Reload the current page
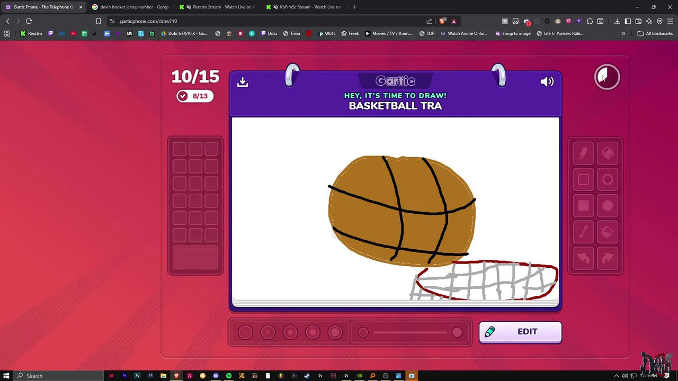678x381 pixels. point(29,21)
